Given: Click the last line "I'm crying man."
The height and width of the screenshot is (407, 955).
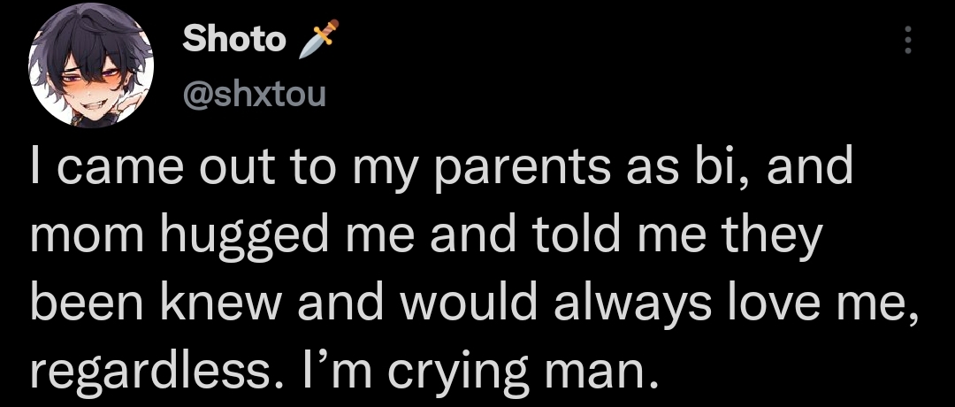Looking at the screenshot, I should (346, 372).
